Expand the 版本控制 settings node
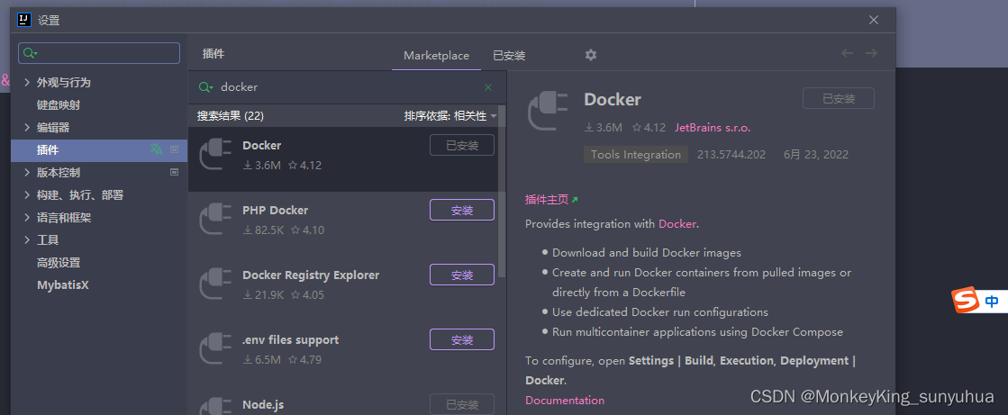The height and width of the screenshot is (415, 1008). click(x=27, y=172)
